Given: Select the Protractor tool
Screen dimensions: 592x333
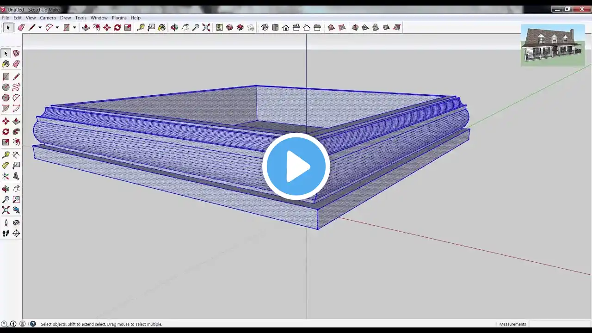Looking at the screenshot, I should click(6, 166).
